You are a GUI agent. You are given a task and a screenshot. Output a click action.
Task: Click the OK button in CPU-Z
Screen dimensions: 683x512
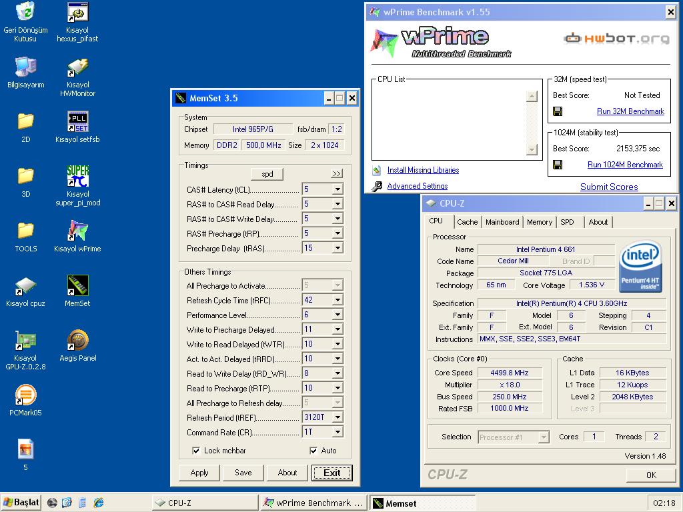(x=651, y=475)
